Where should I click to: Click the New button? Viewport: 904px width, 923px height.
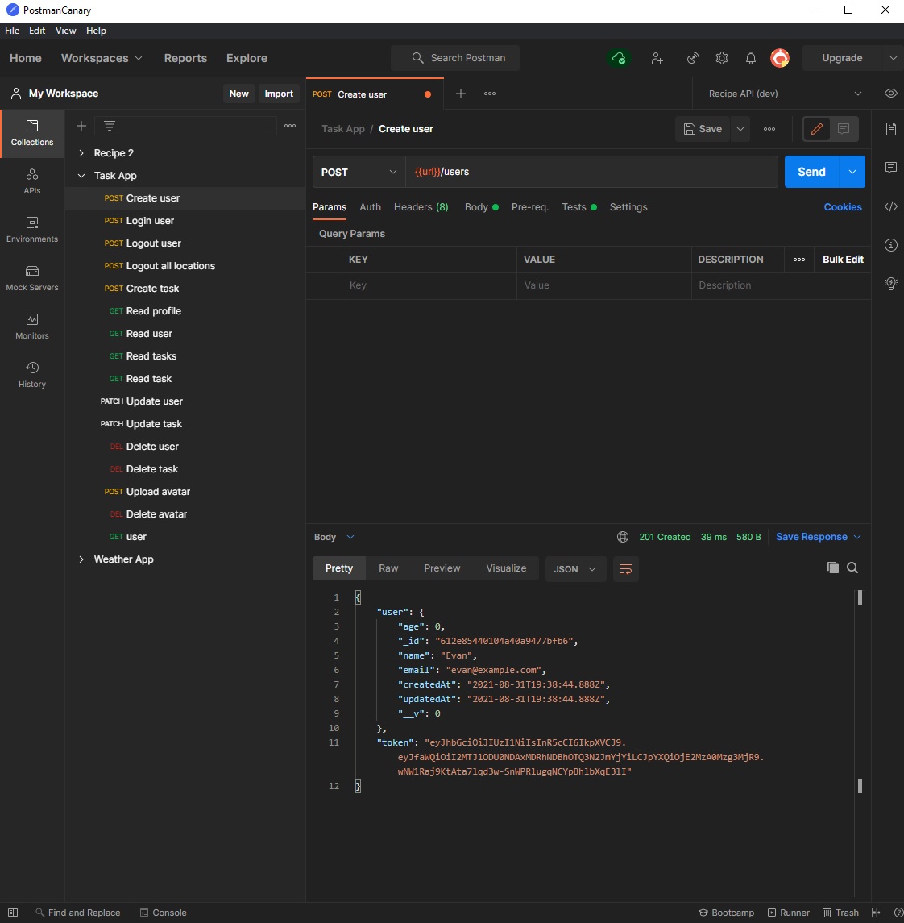pos(238,94)
